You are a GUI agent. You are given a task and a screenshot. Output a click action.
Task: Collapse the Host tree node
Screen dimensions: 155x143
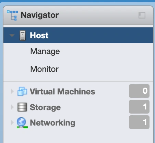[x=12, y=36]
